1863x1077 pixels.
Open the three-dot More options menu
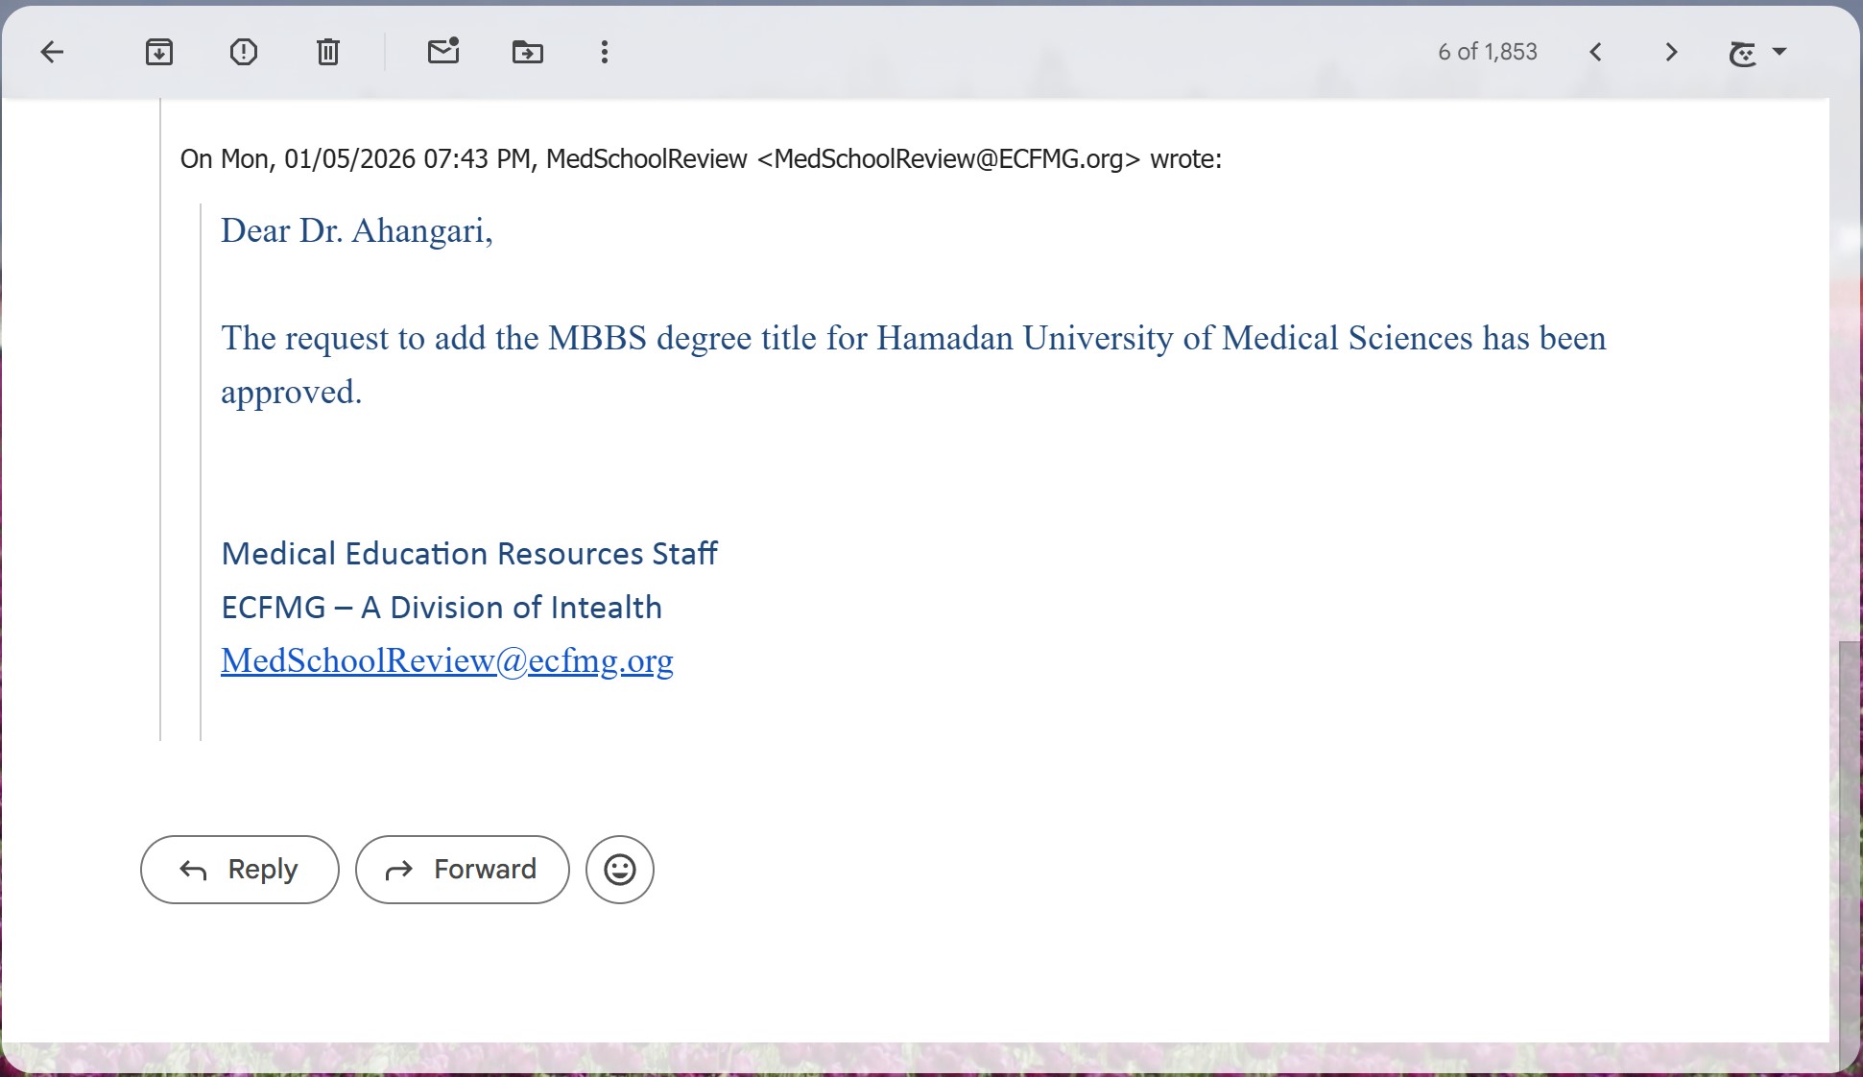[605, 52]
